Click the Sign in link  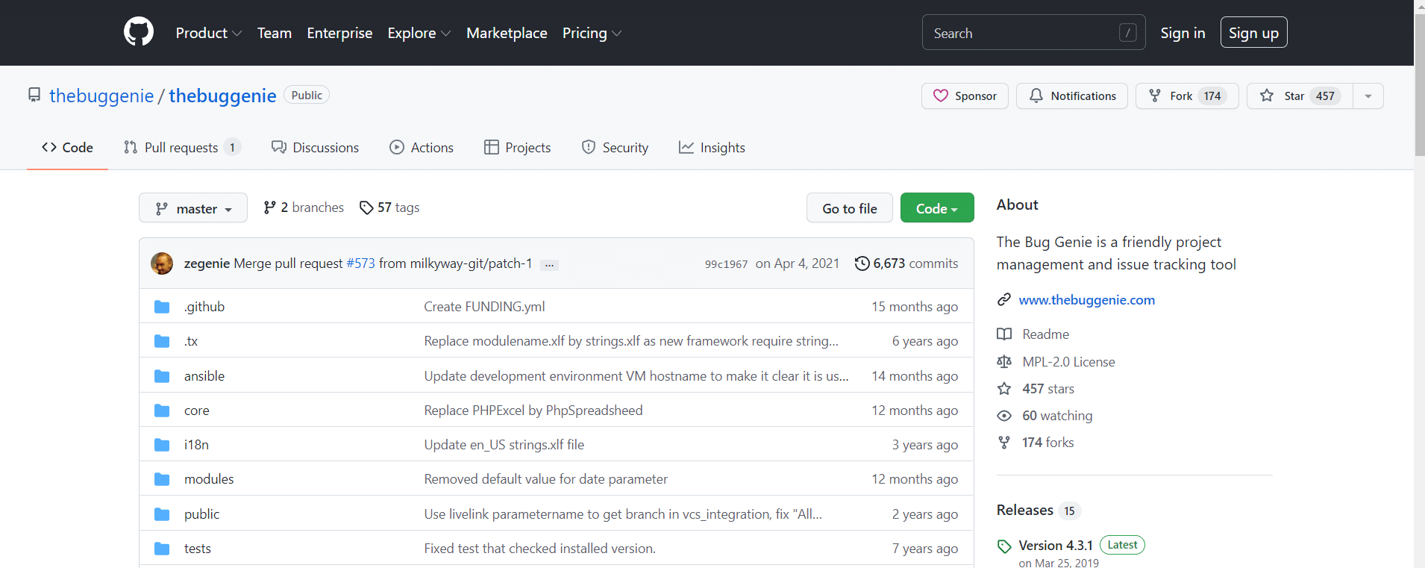point(1183,33)
